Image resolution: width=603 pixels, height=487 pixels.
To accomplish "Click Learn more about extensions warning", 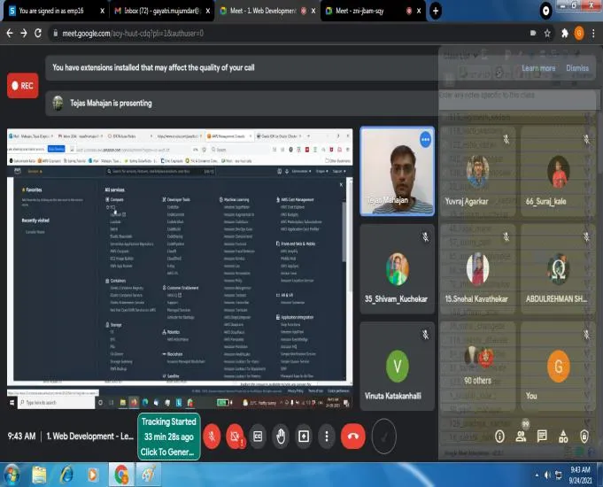I will tap(538, 68).
